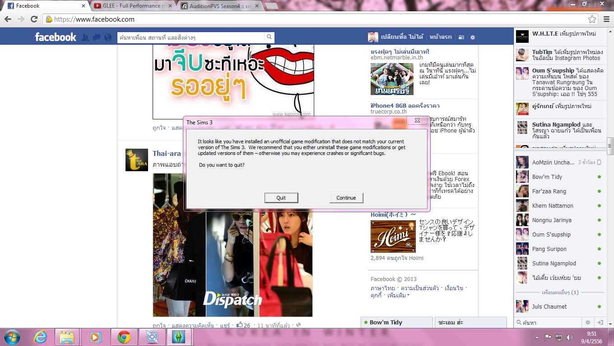
Task: Click the thumbs-up icon beside 26
Action: (x=240, y=325)
